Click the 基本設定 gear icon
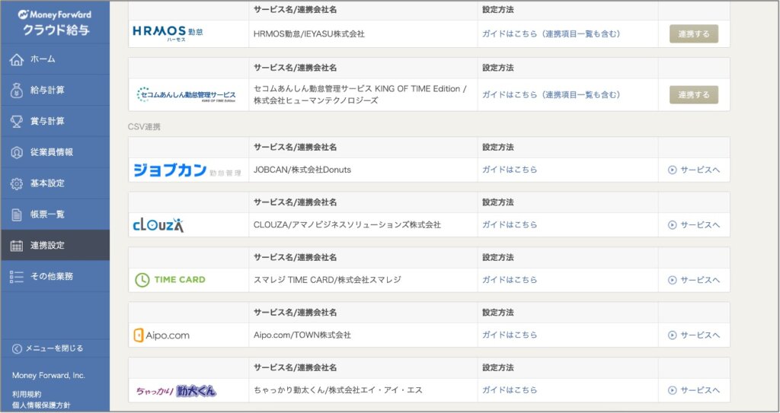 (x=17, y=184)
